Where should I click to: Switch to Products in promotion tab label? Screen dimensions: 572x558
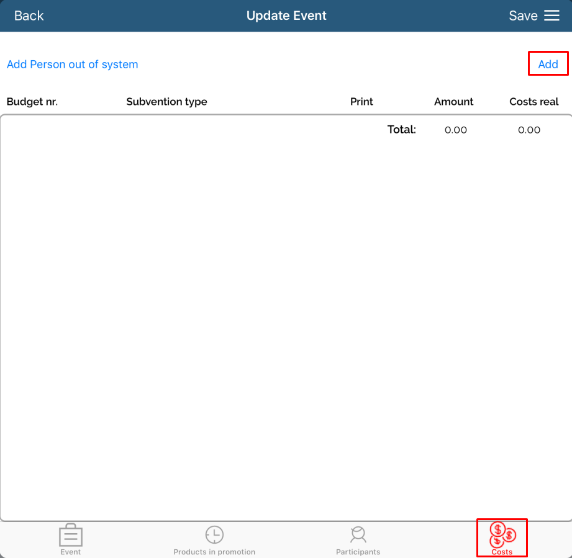tap(214, 552)
